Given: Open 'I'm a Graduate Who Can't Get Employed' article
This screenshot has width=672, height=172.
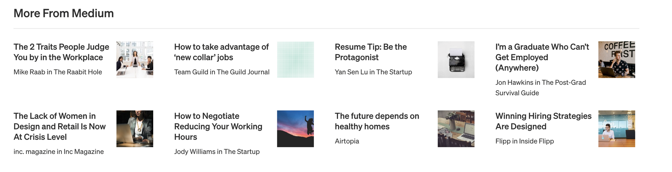Looking at the screenshot, I should pyautogui.click(x=542, y=57).
